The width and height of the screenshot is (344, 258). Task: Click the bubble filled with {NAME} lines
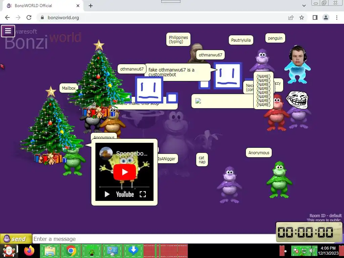[263, 90]
